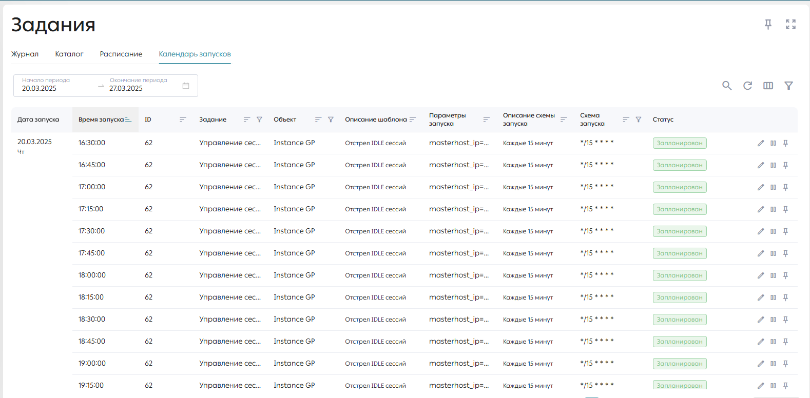Screen dimensions: 810x398
Task: Switch to the Журнал tab
Action: (25, 54)
